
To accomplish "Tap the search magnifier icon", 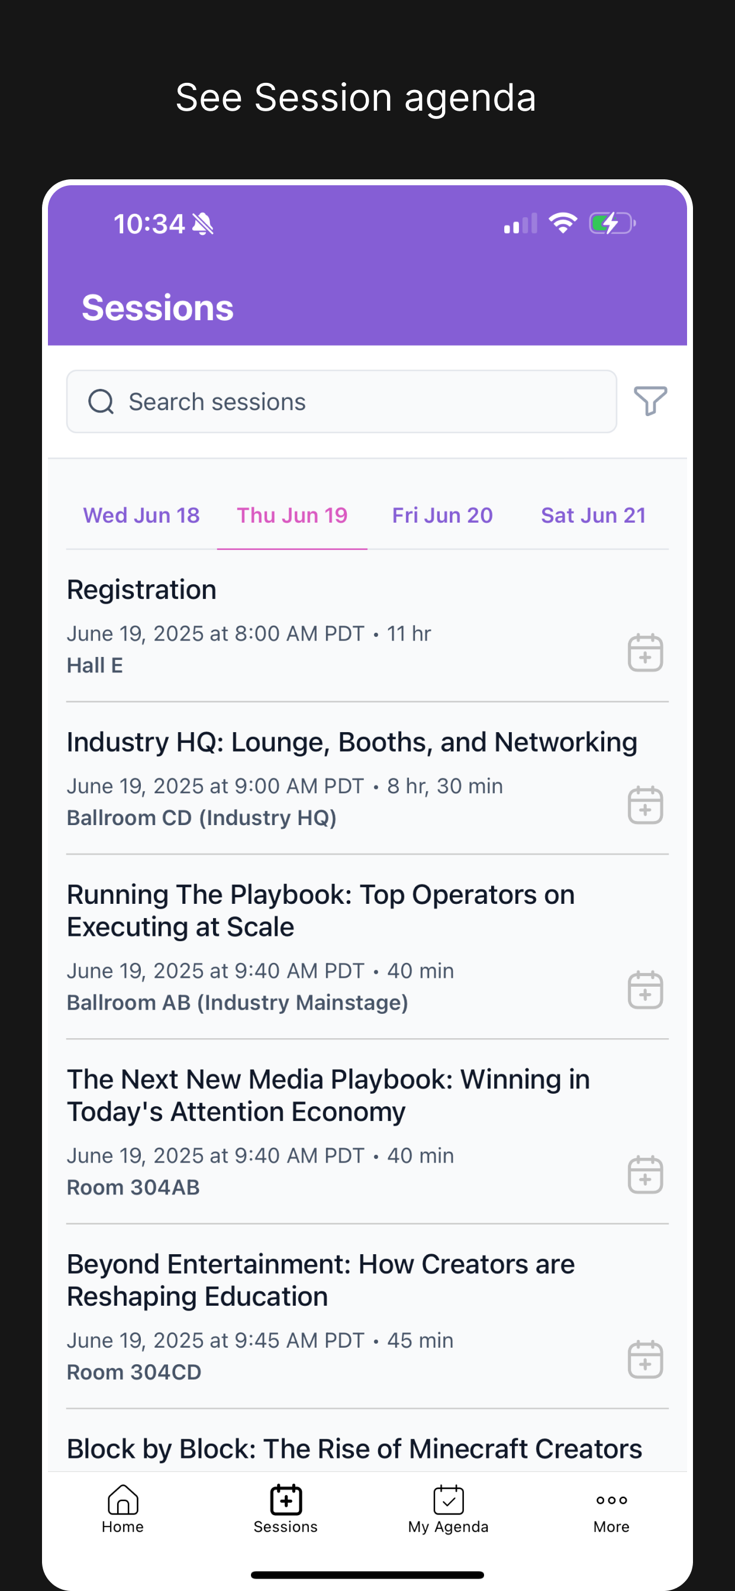I will (101, 401).
